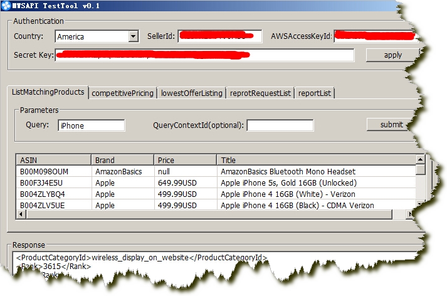Click the Query input field containing iPhone
This screenshot has width=447, height=296.
point(92,125)
